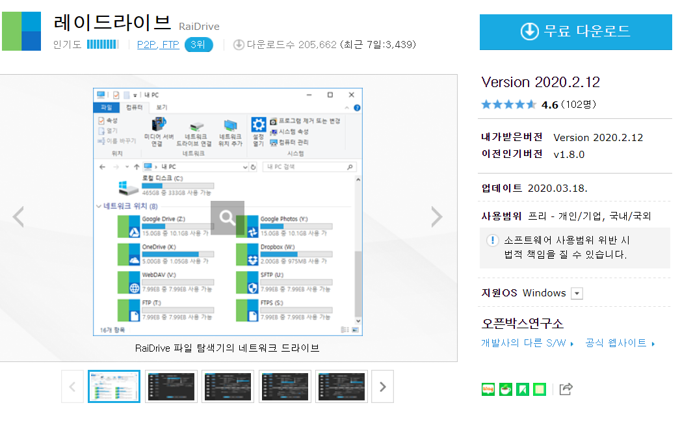The height and width of the screenshot is (429, 680).
Task: Click the OneDrive (X:) icon in the preview
Action: (x=129, y=254)
